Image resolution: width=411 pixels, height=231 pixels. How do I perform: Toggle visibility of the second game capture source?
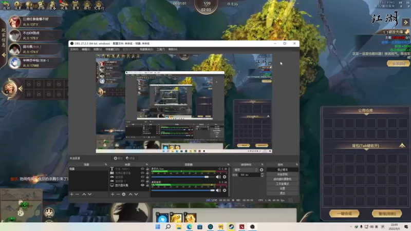point(142,181)
